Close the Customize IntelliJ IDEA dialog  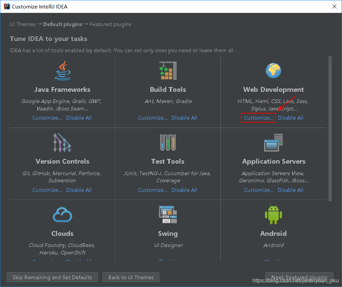(x=335, y=6)
